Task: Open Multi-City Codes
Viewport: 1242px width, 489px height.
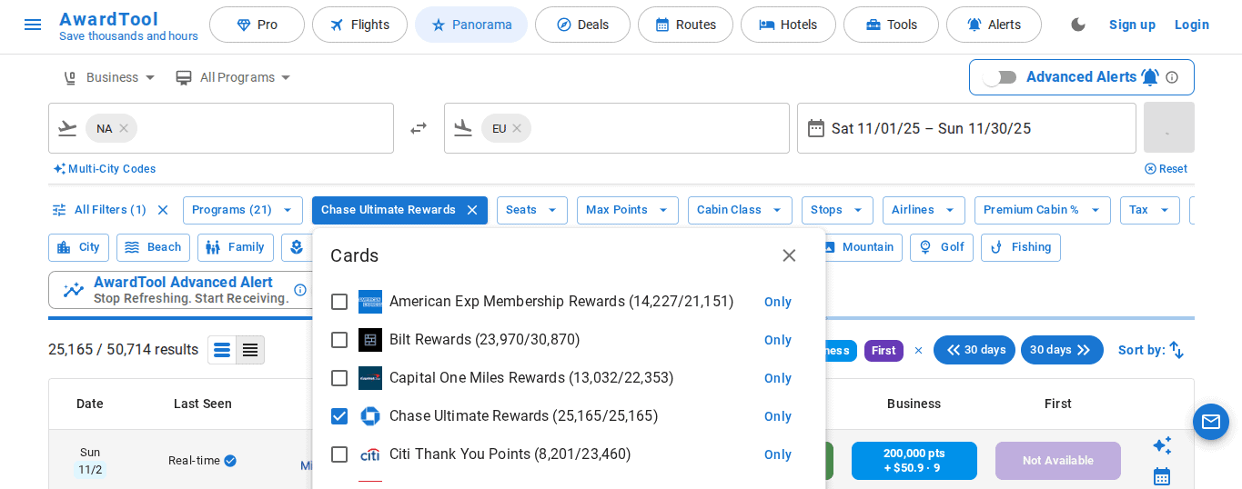Action: (105, 169)
